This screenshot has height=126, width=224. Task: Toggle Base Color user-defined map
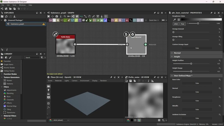197,83
